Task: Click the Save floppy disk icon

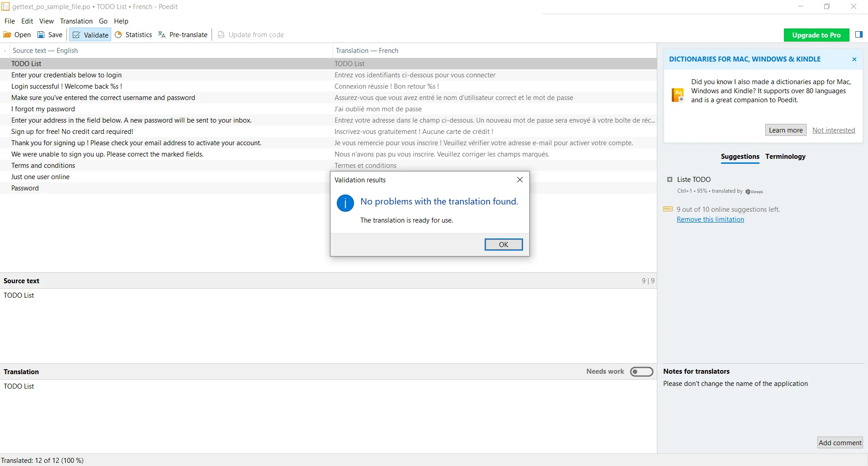Action: click(x=41, y=35)
